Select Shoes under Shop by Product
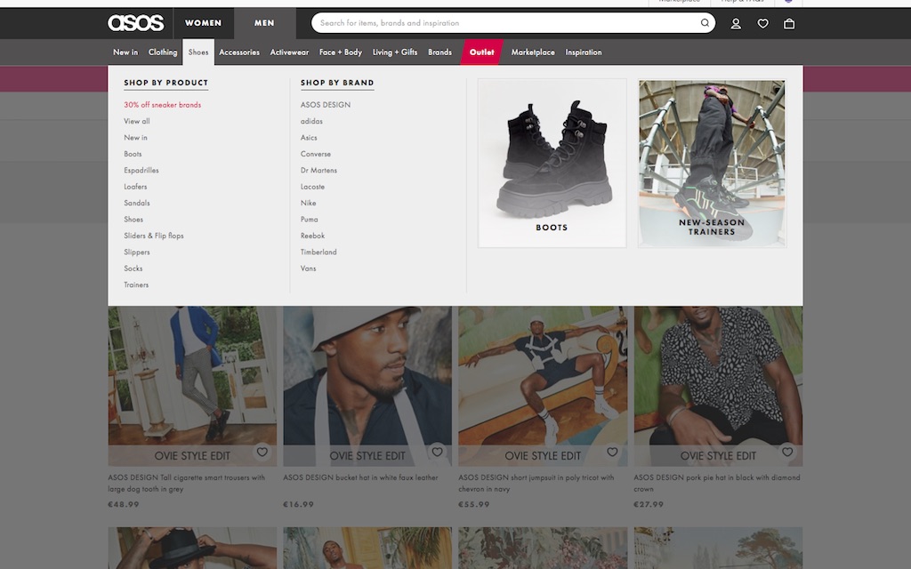 [133, 220]
